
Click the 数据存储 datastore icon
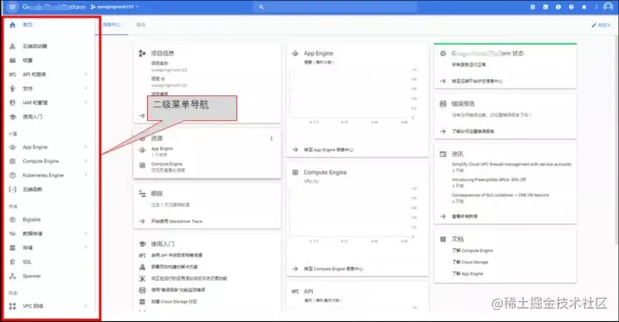point(12,234)
